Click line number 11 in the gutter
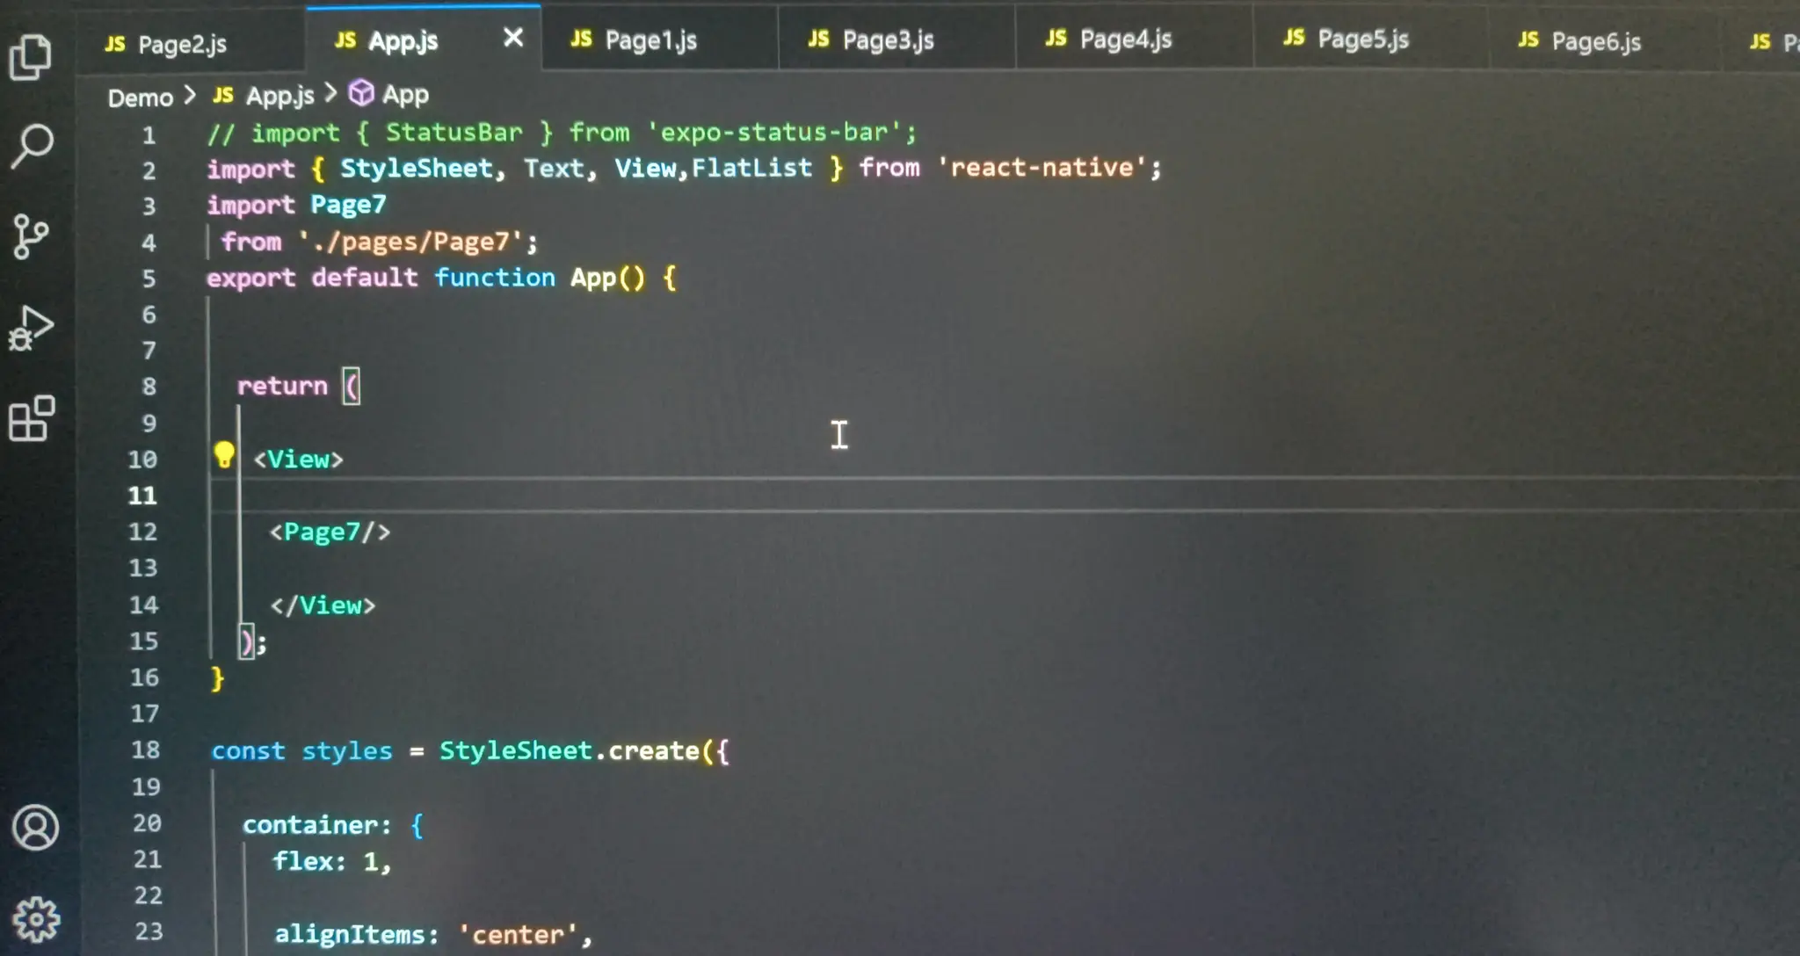 (142, 496)
